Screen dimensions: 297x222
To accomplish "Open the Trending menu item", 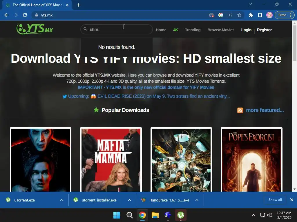I will (x=193, y=30).
